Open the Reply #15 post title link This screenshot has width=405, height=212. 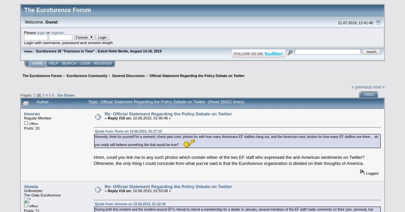tap(168, 114)
